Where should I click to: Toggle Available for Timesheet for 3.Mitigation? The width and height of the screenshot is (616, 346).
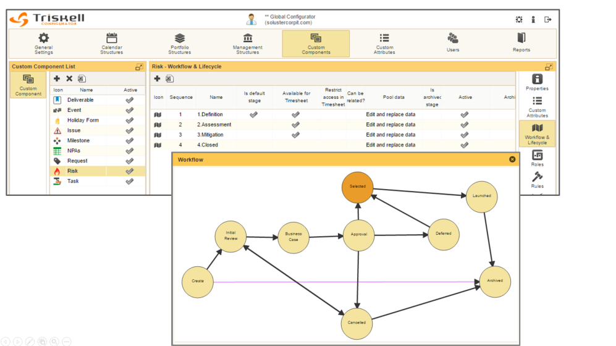(x=295, y=135)
